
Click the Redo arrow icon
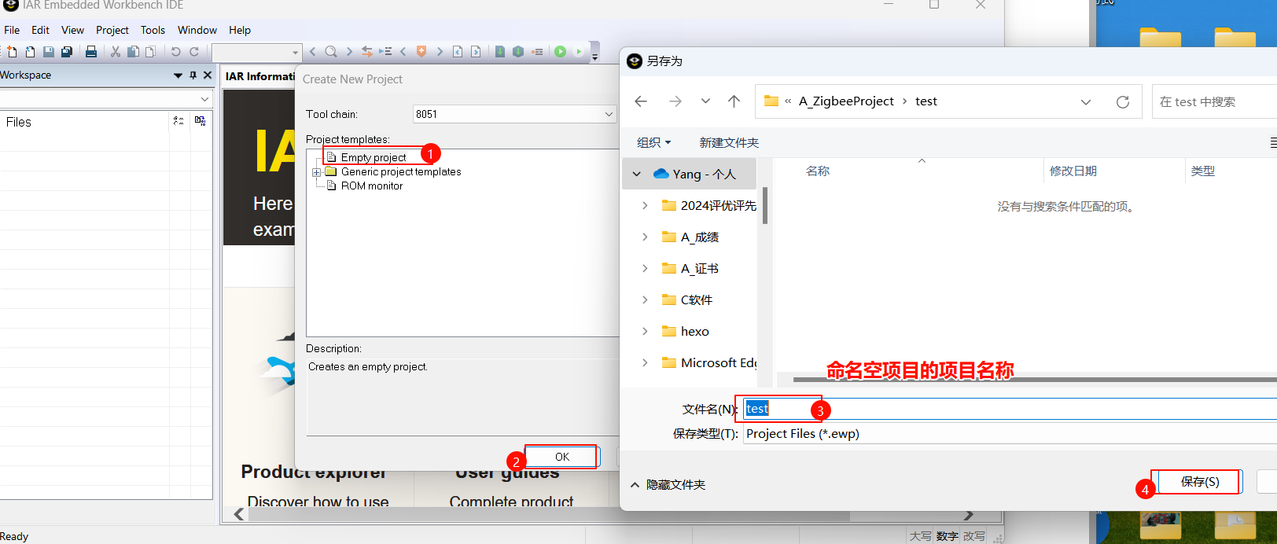pyautogui.click(x=194, y=52)
